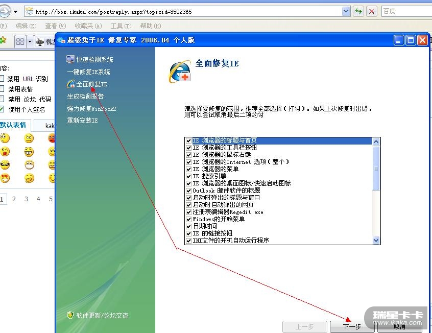Toggle IE 浏览器的Internet 选项 checkbox
The width and height of the screenshot is (432, 333).
tap(189, 162)
